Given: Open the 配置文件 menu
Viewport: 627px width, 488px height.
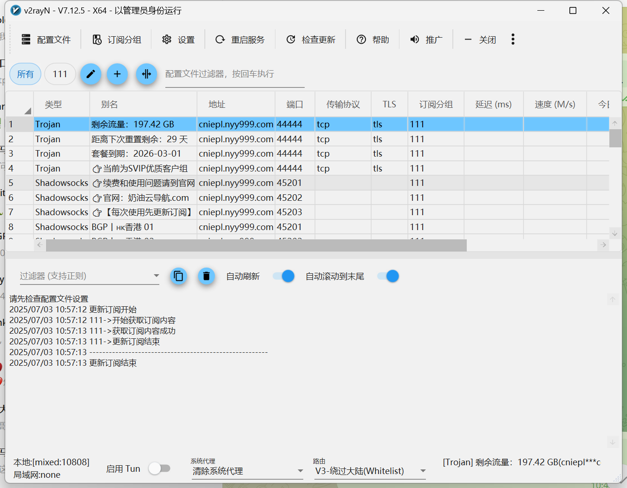Looking at the screenshot, I should 46,40.
